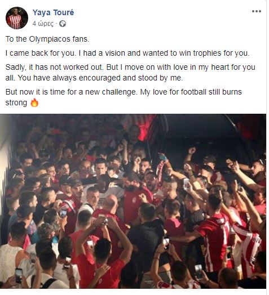Image resolution: width=269 pixels, height=295 pixels.
Task: Click the raised fist in the photo's upper right
Action: point(192,150)
